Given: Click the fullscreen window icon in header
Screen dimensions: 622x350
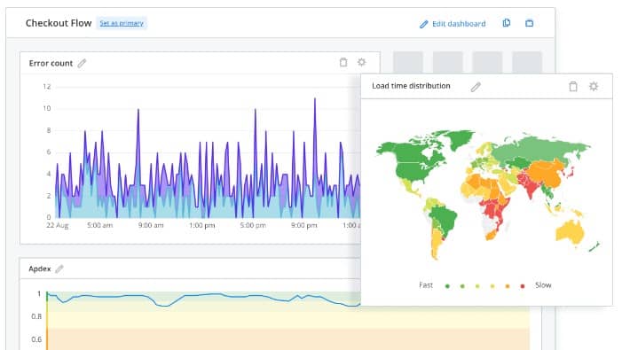Looking at the screenshot, I should tap(529, 23).
